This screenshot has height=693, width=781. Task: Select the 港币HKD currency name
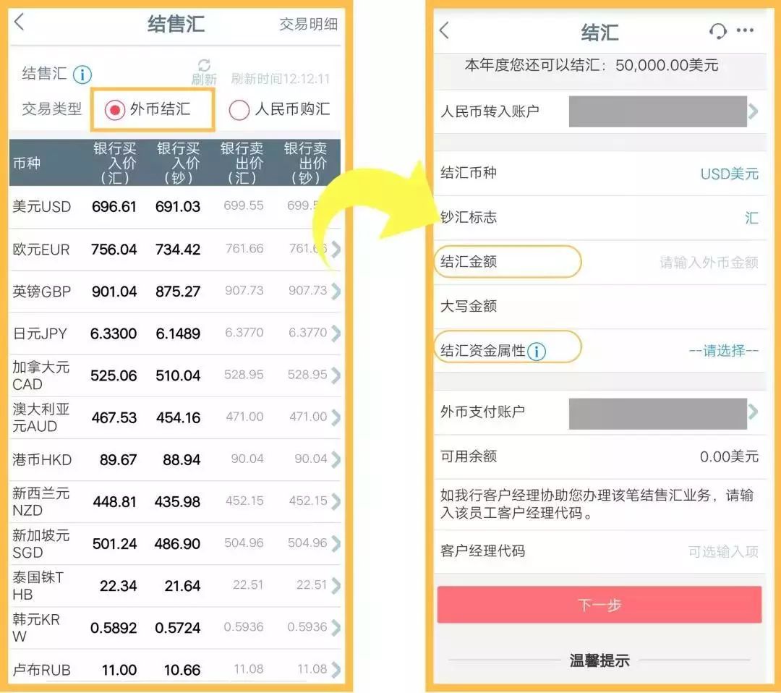point(42,459)
